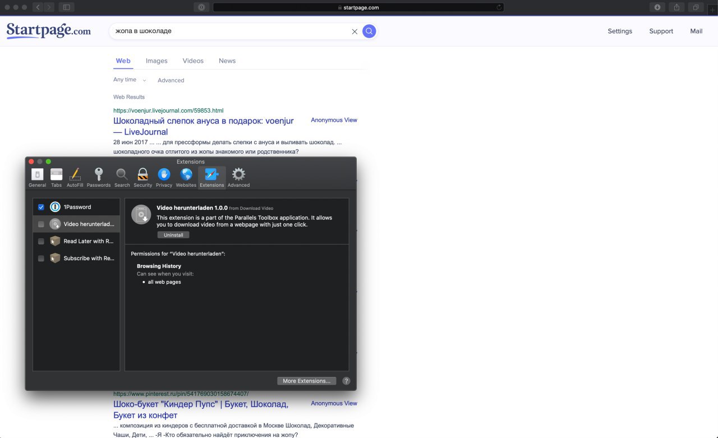Open Anonymous View for Pinterest result
This screenshot has height=438, width=718.
334,403
